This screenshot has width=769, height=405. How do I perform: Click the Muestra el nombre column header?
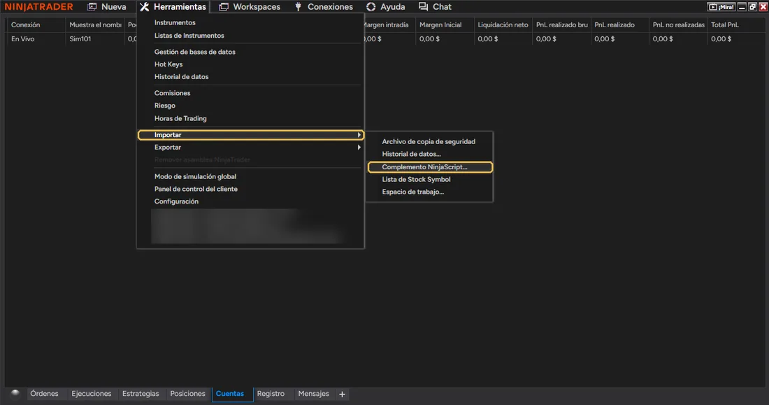(94, 24)
